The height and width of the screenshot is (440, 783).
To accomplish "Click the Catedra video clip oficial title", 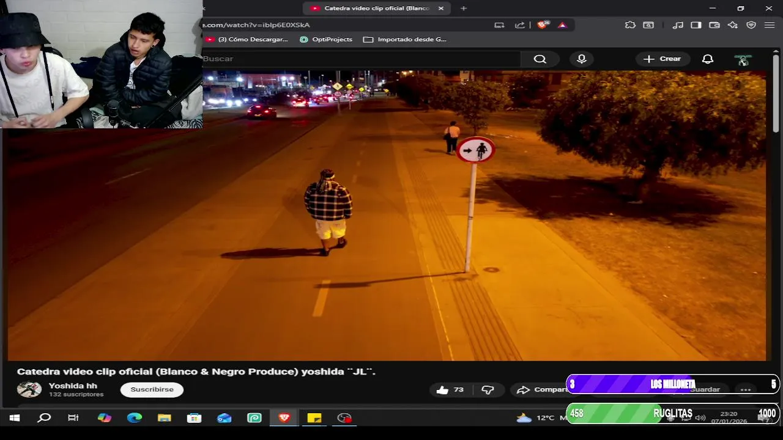I will [x=196, y=372].
